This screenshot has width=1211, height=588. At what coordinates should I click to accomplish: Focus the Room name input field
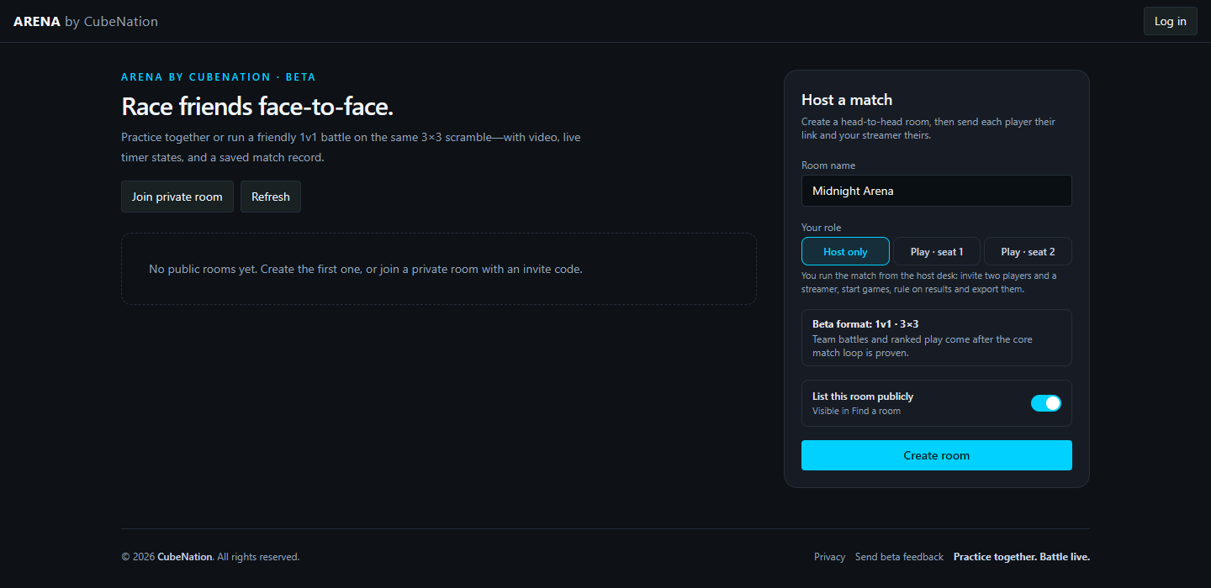pos(936,191)
